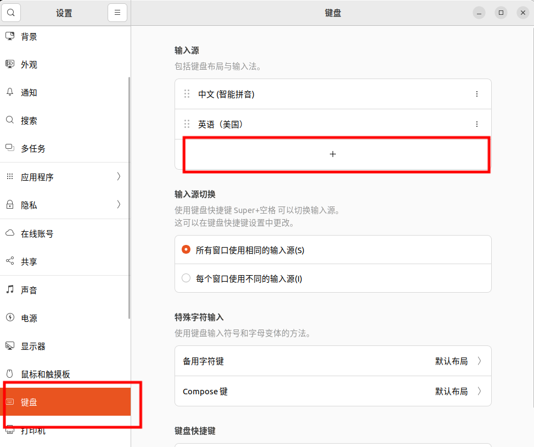Select 所有窗口使用相同的输入源 radio option
This screenshot has width=534, height=447.
tap(186, 250)
